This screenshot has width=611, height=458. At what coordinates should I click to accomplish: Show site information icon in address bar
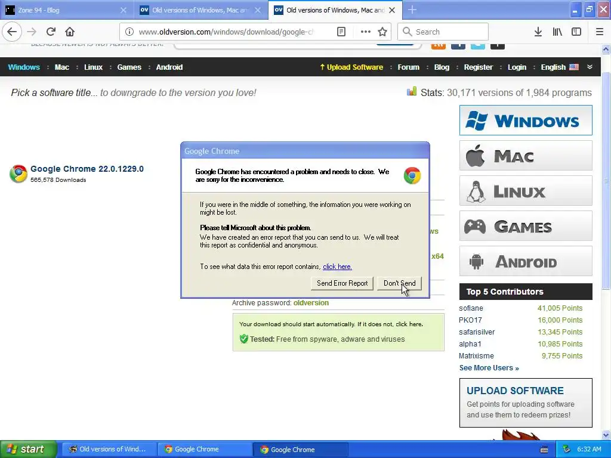(129, 32)
